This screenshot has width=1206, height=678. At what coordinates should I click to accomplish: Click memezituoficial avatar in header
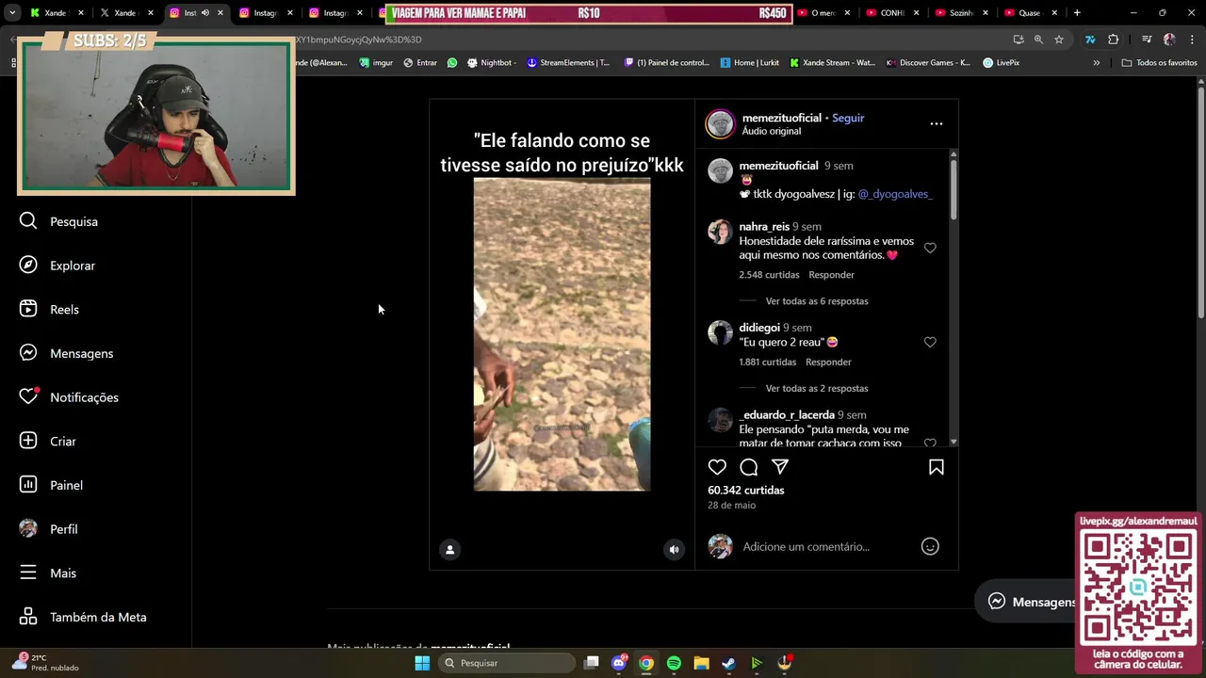point(720,123)
